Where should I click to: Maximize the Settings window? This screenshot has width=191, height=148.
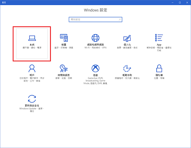[x=180, y=3]
